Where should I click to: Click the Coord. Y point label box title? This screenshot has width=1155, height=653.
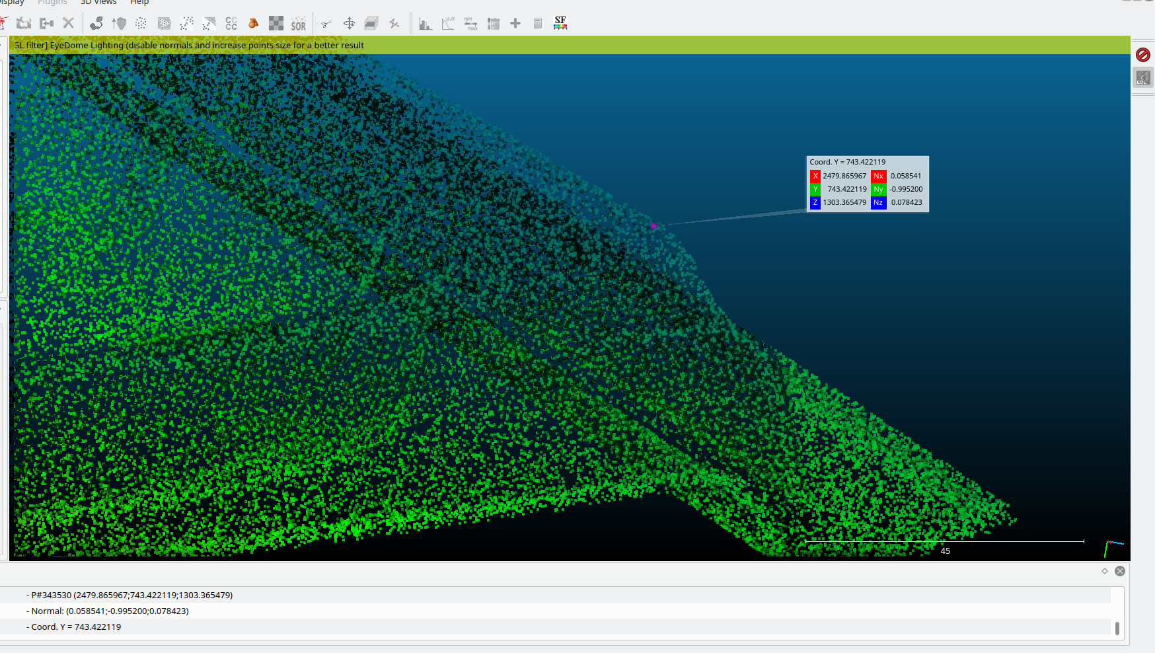[848, 162]
